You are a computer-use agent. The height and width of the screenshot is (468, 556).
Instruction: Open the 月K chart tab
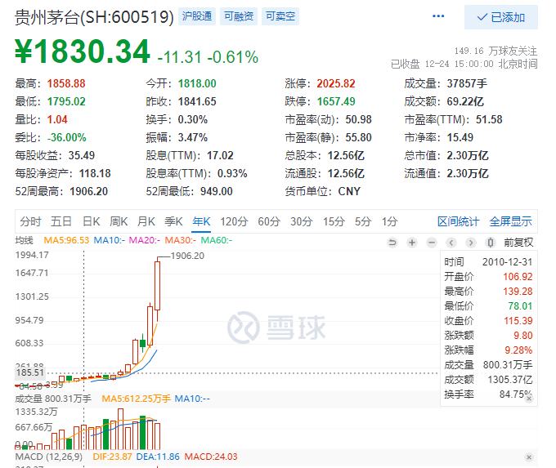pyautogui.click(x=146, y=222)
